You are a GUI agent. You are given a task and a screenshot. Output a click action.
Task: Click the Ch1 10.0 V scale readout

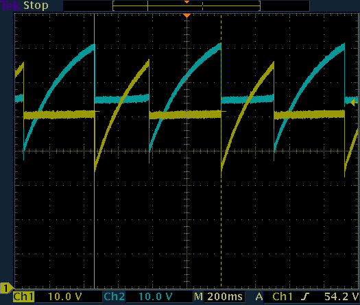65,297
